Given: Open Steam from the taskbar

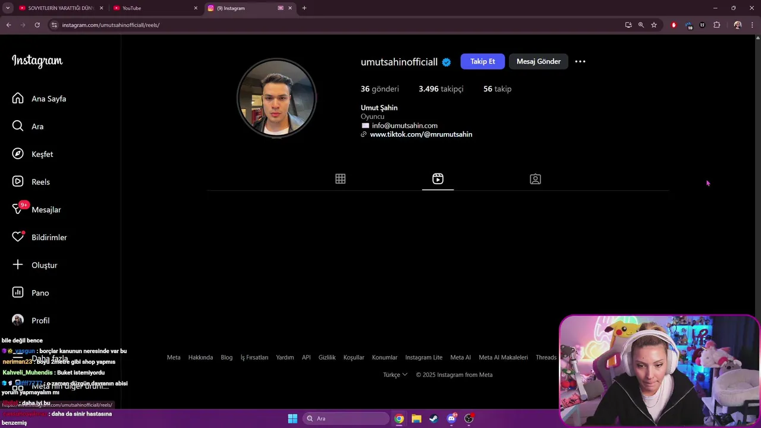Looking at the screenshot, I should 434,418.
